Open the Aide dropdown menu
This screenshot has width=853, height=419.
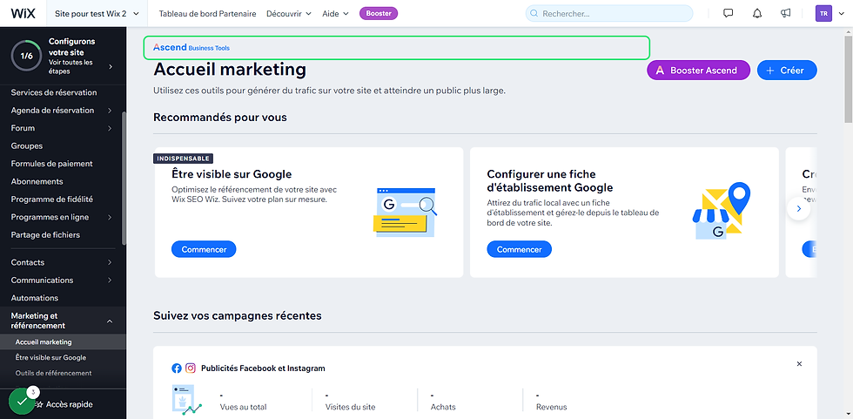pos(335,14)
